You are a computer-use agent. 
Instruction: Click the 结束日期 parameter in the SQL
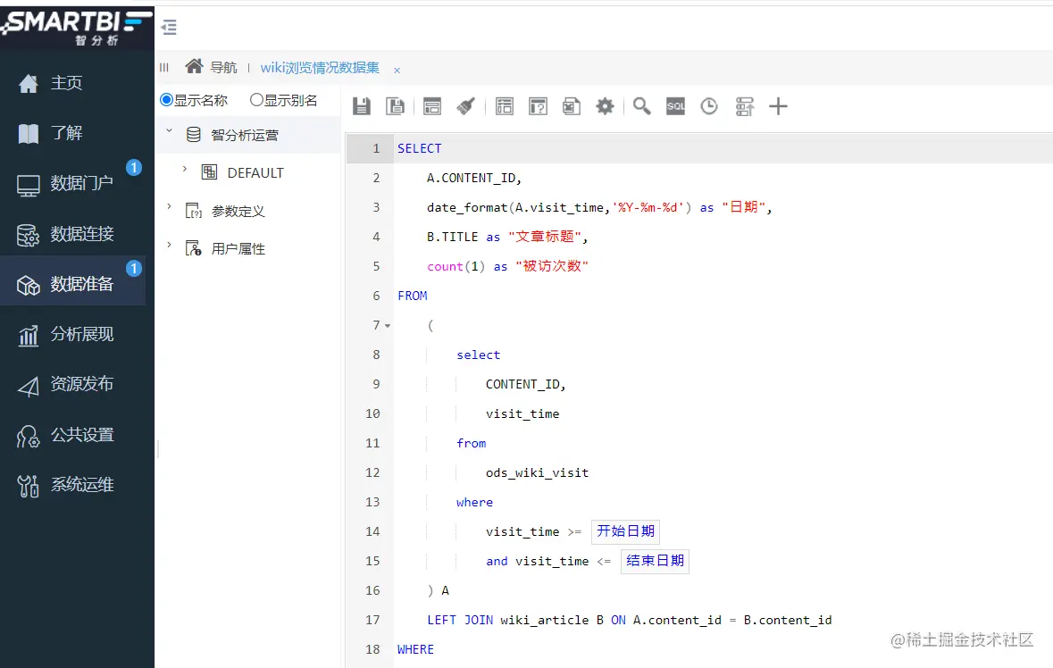655,561
